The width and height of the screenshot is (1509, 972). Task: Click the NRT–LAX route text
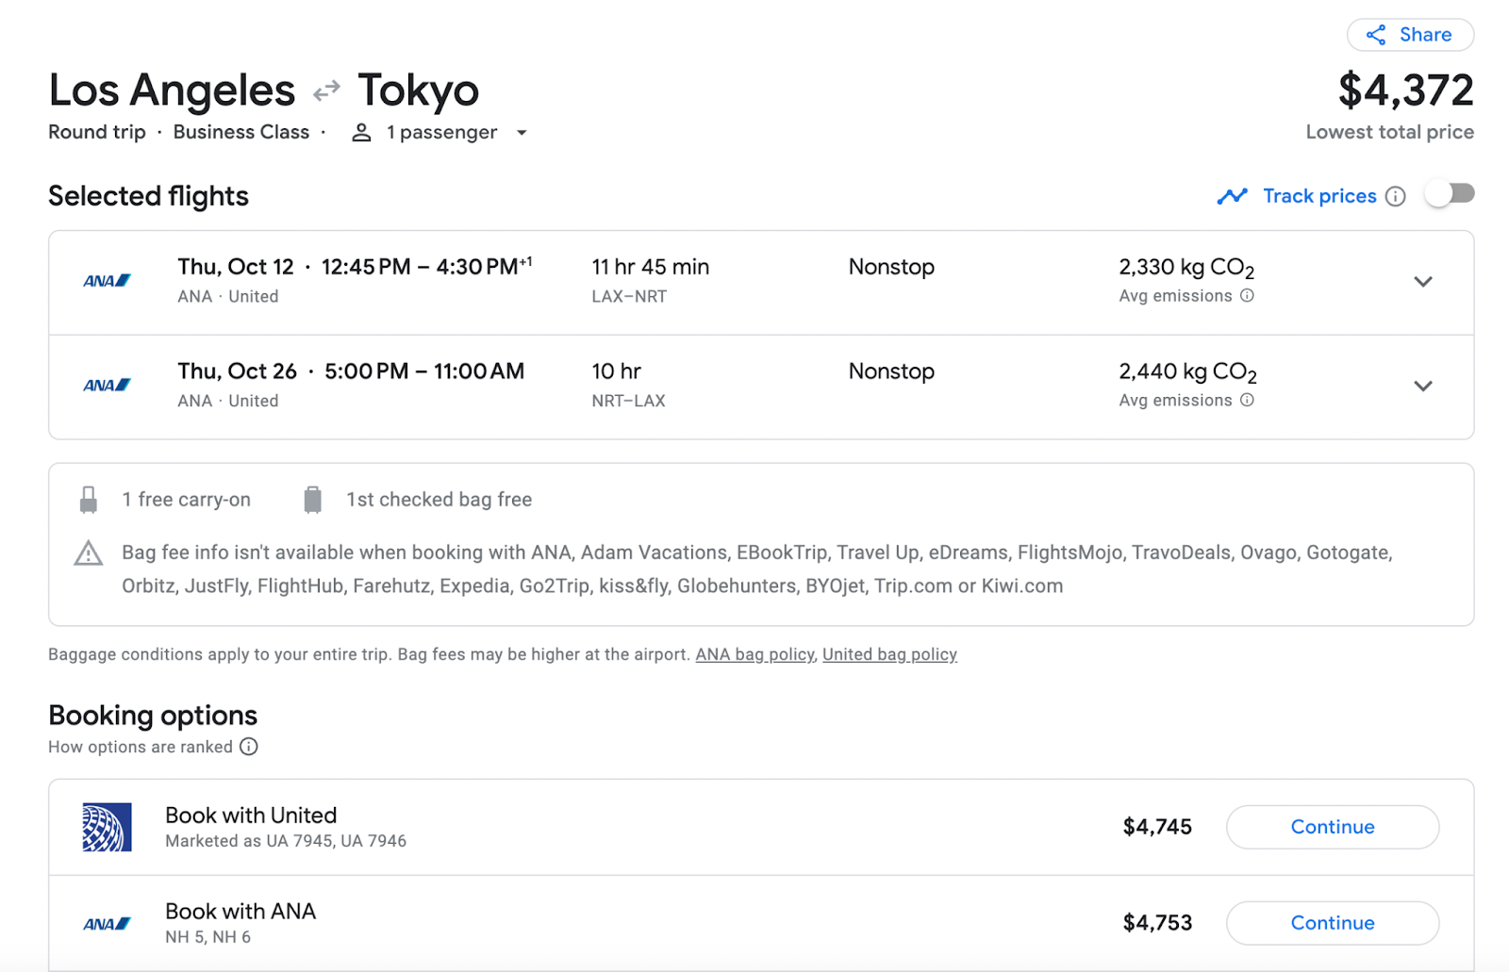point(628,401)
